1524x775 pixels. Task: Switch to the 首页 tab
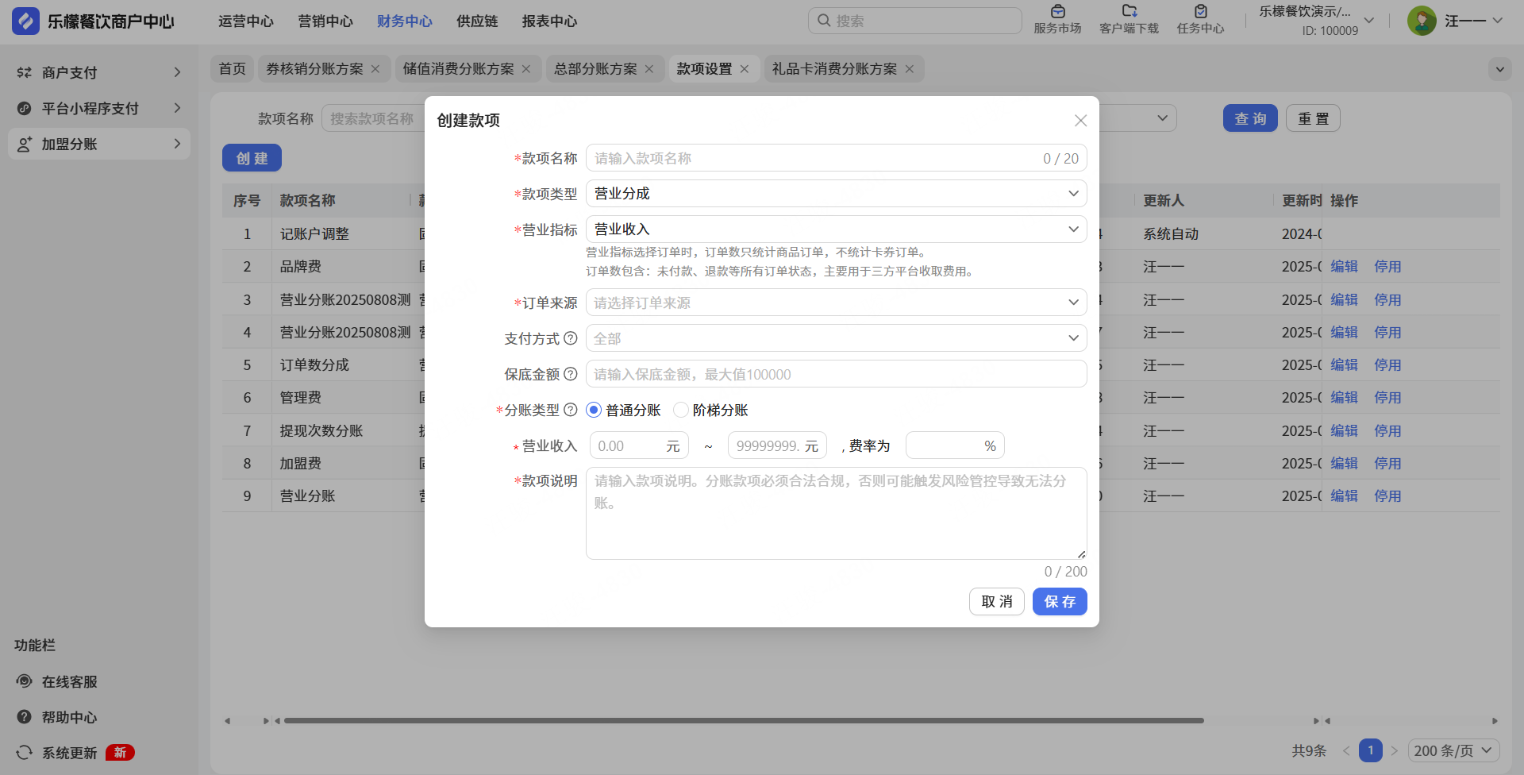(x=233, y=69)
